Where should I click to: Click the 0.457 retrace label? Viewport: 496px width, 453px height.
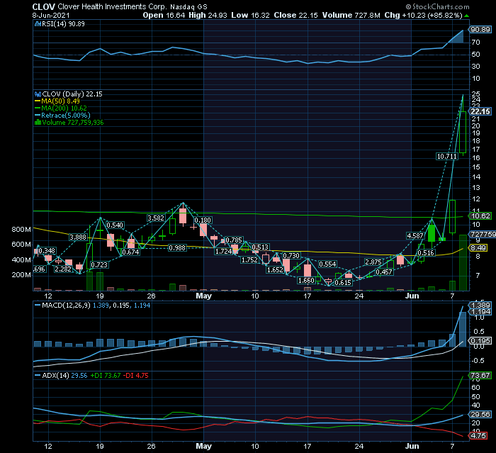click(x=384, y=272)
